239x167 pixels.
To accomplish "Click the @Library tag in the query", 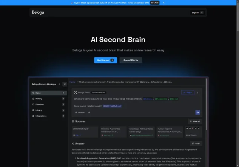I will [x=148, y=99].
